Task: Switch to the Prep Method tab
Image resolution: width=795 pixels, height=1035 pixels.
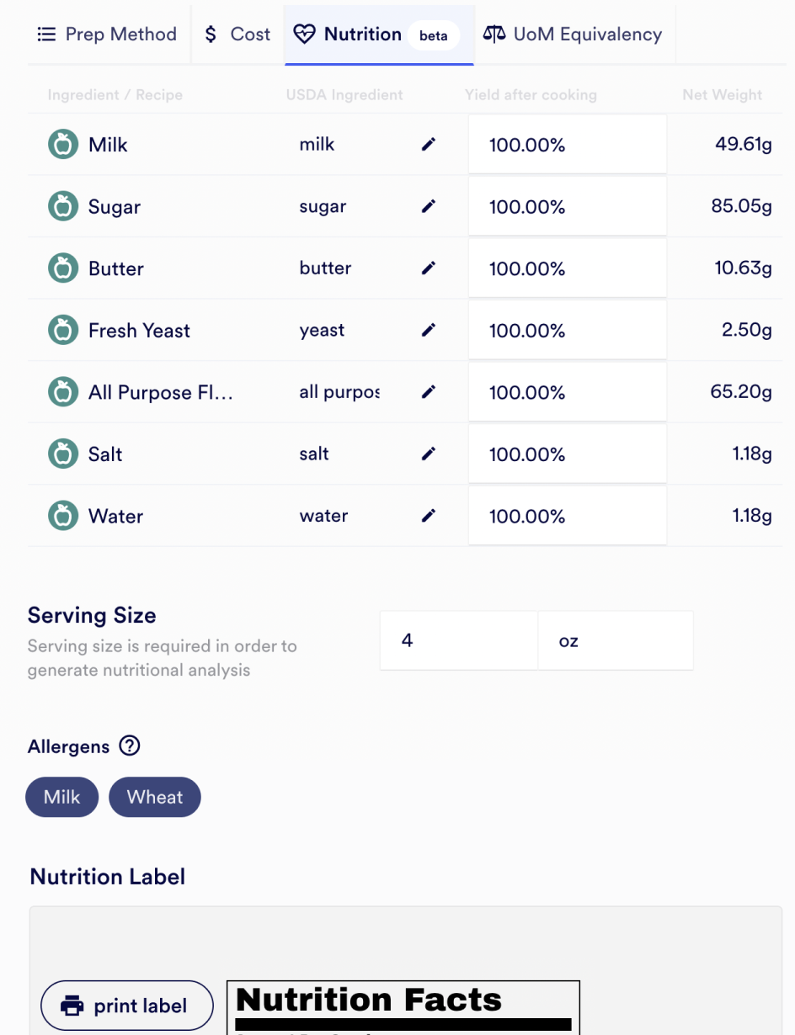Action: point(108,34)
